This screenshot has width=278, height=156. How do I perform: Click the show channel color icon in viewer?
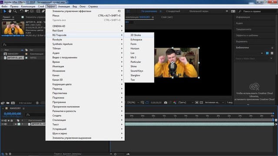coord(175,102)
